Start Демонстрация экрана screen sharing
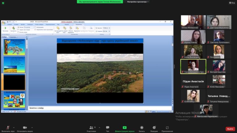Image resolution: width=237 pixels, height=133 pixels. (124, 128)
